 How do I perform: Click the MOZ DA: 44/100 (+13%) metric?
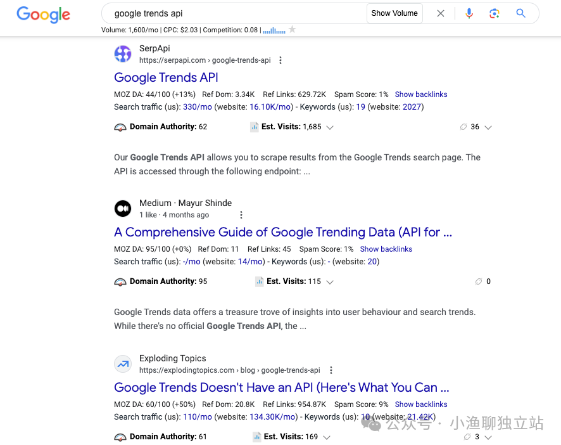tap(155, 94)
